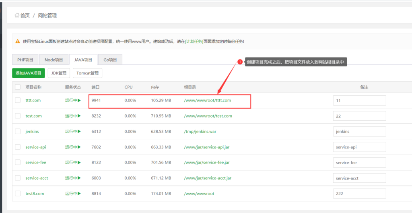
Task: Check the tttt.com row checkbox
Action: pos(18,100)
